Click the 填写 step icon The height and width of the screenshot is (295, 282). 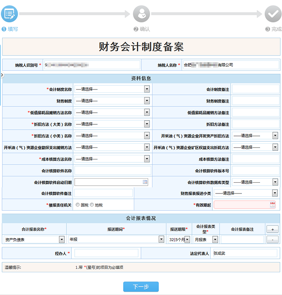tap(9, 14)
